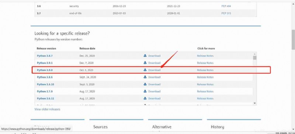295x134 pixels.
Task: Click the Dec. 21, 2020 release date
Action: point(87,56)
